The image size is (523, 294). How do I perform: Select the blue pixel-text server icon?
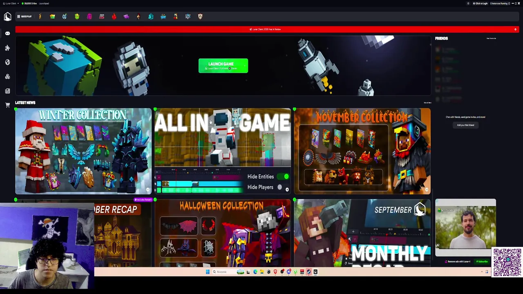tap(163, 16)
